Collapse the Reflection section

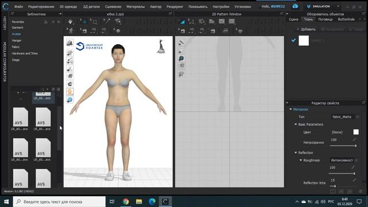pos(296,153)
